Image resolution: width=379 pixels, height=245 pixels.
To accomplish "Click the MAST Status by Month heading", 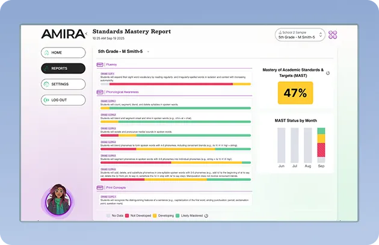I will (295, 120).
